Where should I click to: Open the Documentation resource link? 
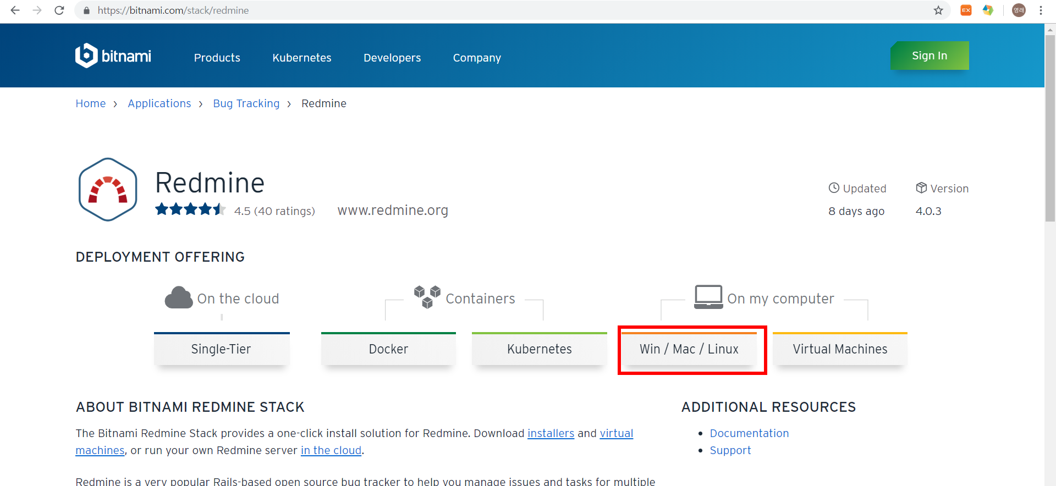(x=749, y=433)
